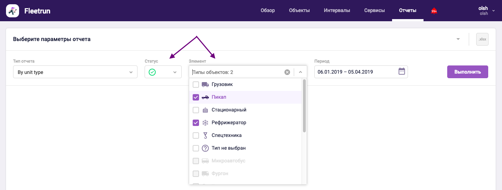Open the olsh user account menu

485,11
